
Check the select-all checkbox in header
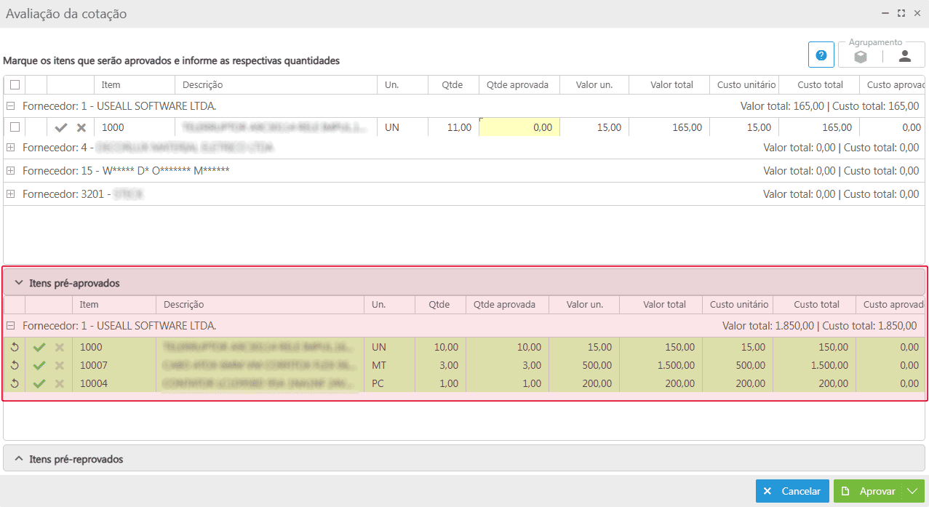pyautogui.click(x=15, y=84)
